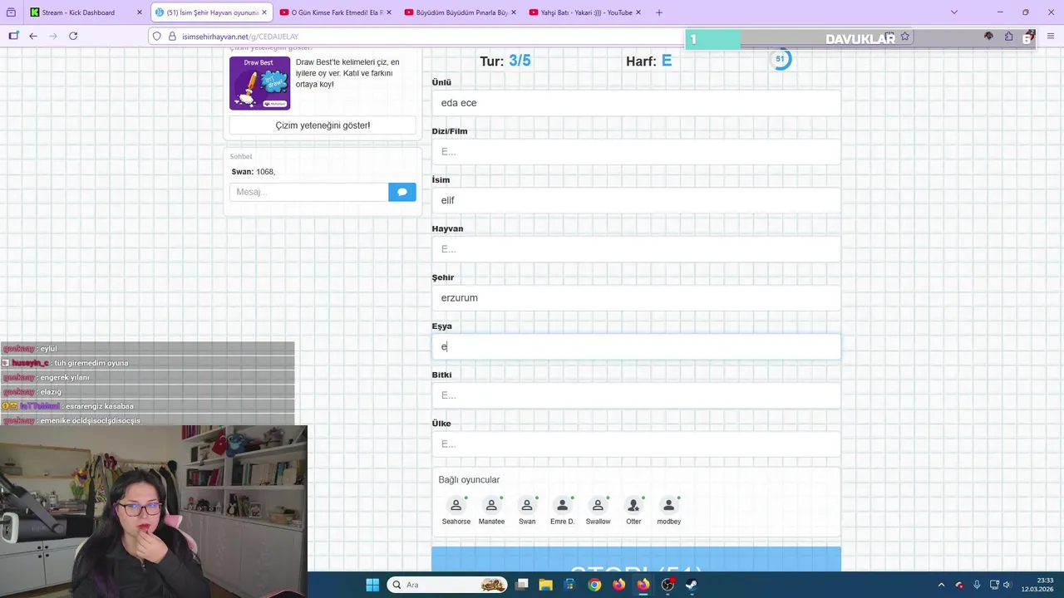Click the Seahorse player avatar
This screenshot has height=598, width=1064.
pos(456,505)
